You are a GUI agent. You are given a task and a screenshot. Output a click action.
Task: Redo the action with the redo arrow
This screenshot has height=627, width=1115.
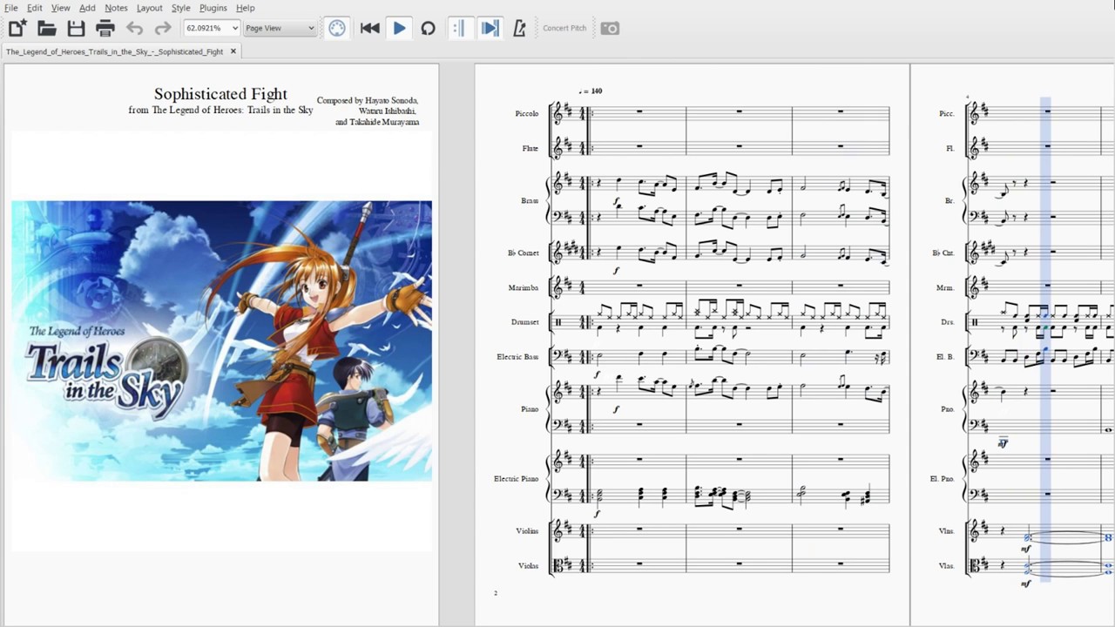(x=163, y=28)
